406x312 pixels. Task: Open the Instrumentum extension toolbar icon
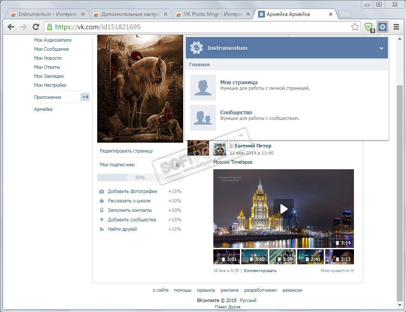(382, 27)
